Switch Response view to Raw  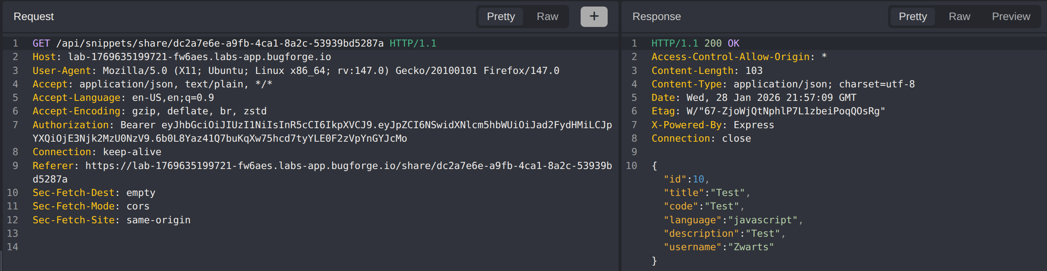coord(959,17)
